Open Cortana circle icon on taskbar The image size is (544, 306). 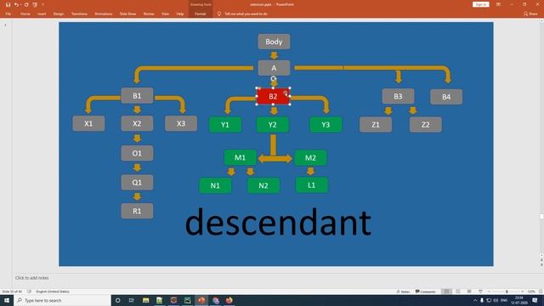pyautogui.click(x=118, y=300)
